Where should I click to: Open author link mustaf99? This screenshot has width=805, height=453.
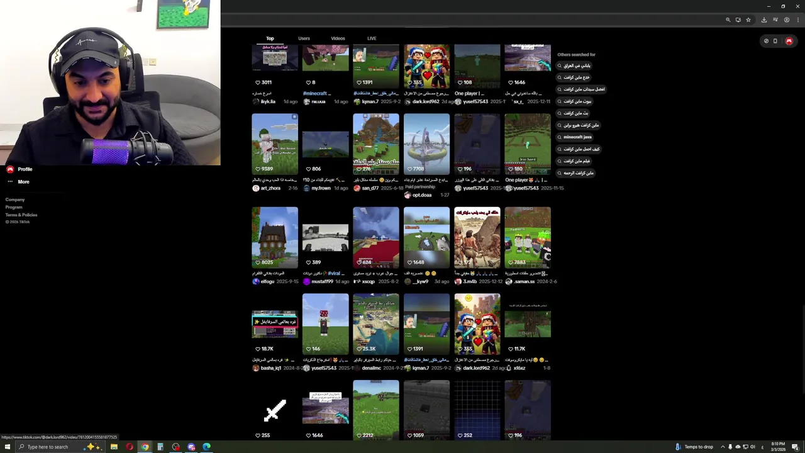coord(322,281)
